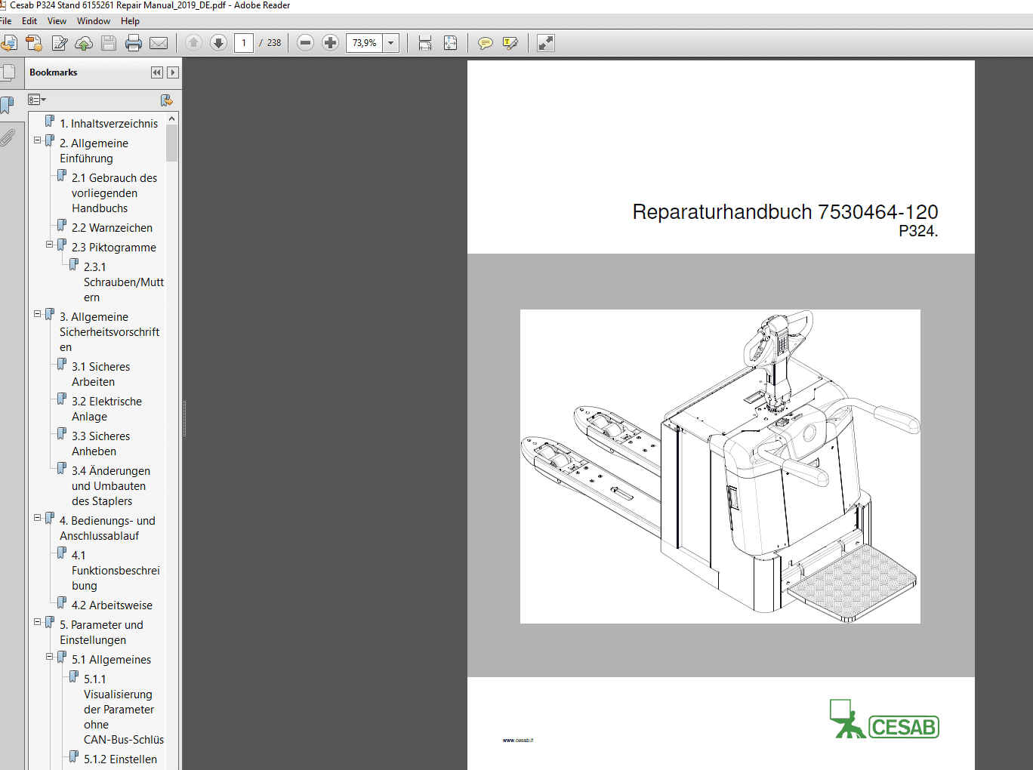Open the Bookmarks panel options menu
This screenshot has height=770, width=1033.
tap(37, 100)
